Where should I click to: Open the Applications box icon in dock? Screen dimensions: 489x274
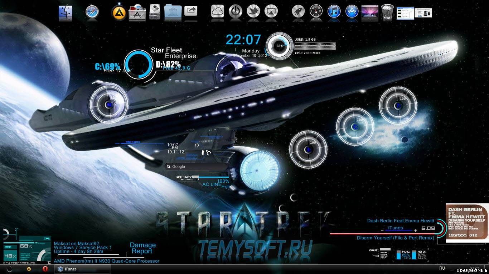point(136,12)
